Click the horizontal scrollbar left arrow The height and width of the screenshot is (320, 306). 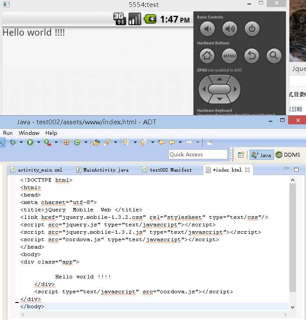(x=23, y=314)
